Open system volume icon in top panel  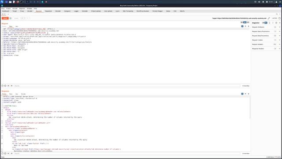(x=259, y=2)
